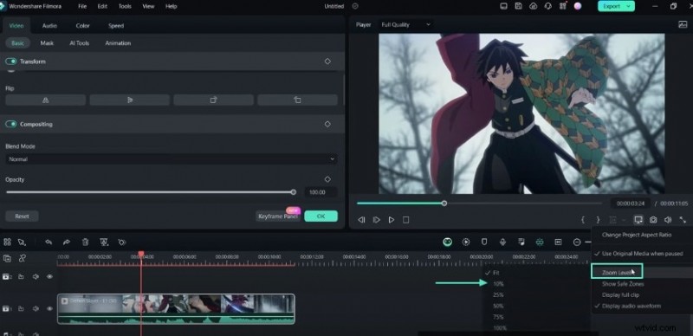The image size is (693, 336).
Task: Click the player volume speaker icon
Action: tap(668, 220)
